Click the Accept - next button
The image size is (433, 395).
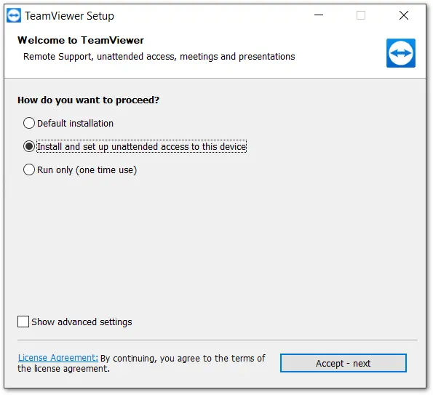tap(343, 363)
